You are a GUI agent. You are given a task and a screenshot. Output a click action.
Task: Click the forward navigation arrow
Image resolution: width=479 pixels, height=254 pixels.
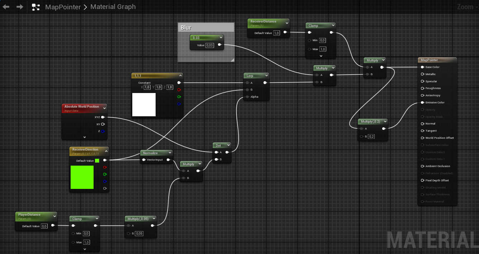tap(20, 7)
